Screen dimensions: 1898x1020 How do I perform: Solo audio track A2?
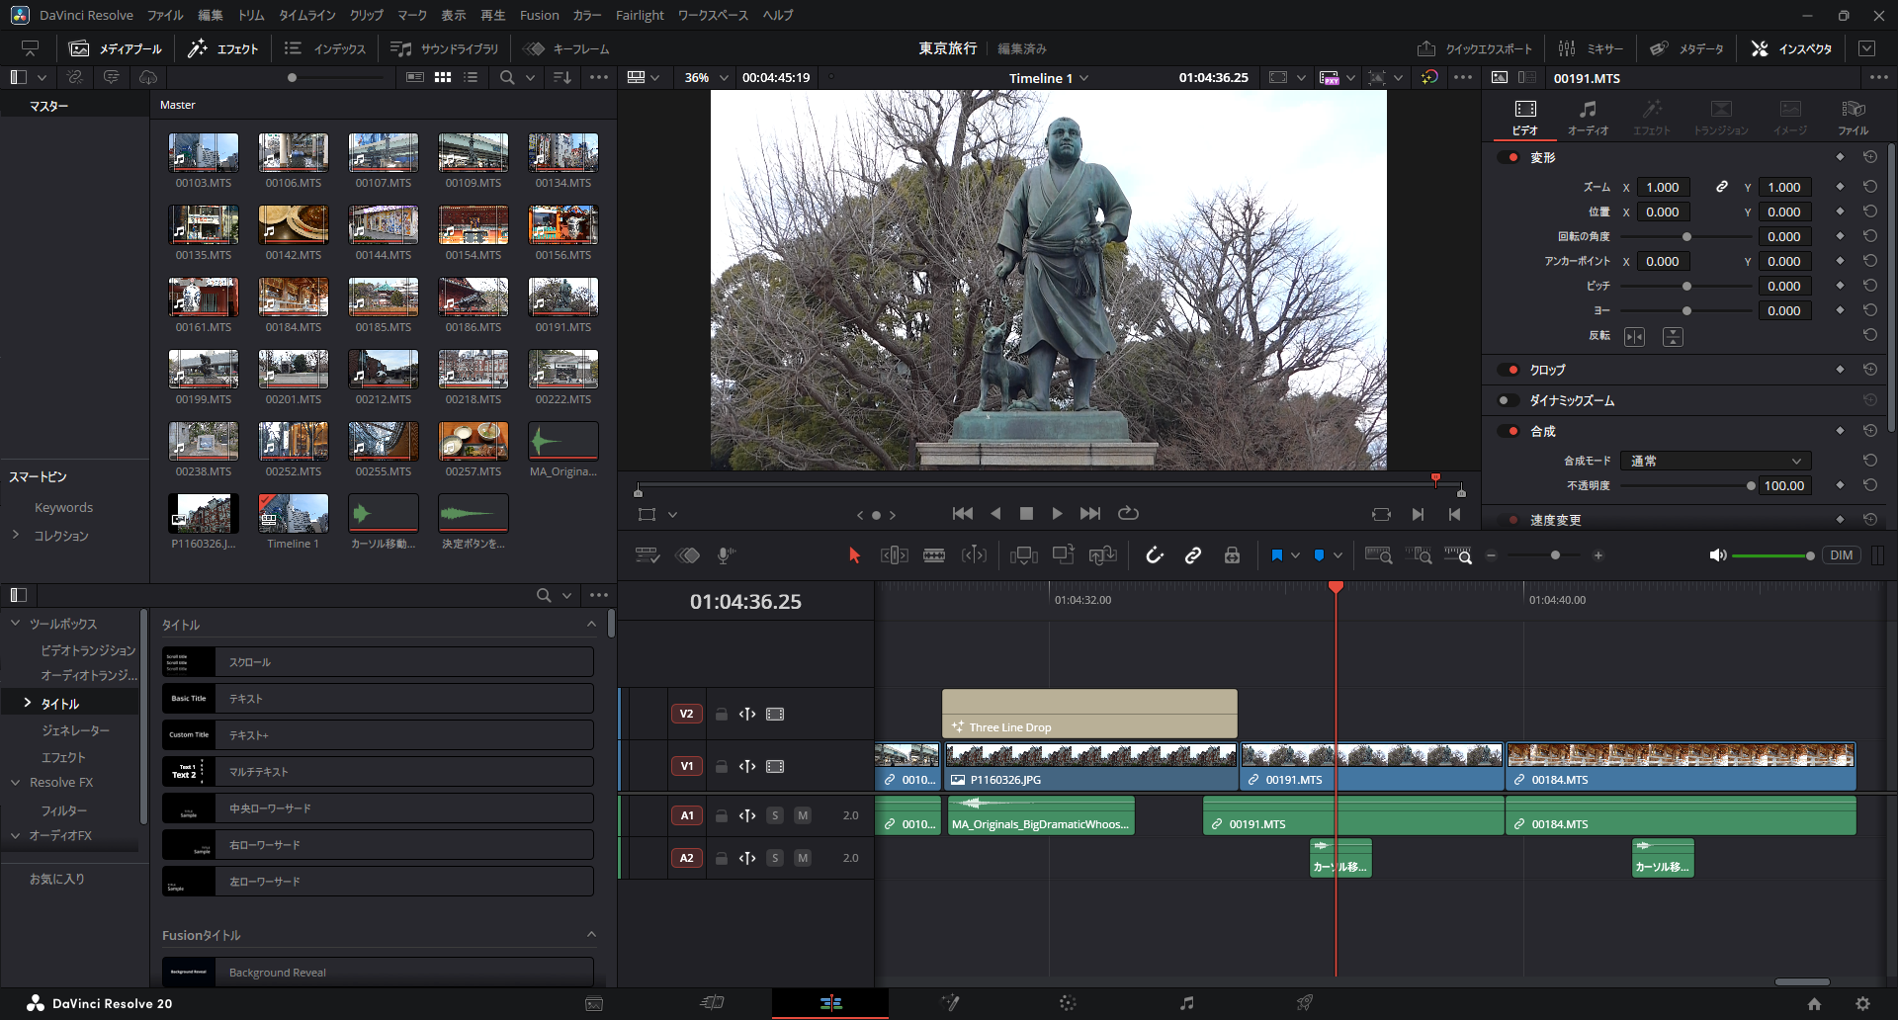(x=775, y=858)
